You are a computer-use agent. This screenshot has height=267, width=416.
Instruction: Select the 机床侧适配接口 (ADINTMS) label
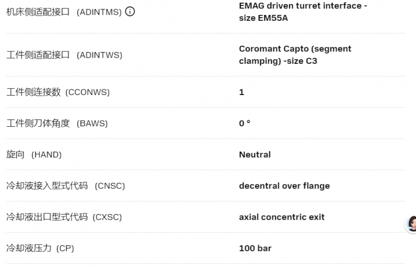click(64, 12)
